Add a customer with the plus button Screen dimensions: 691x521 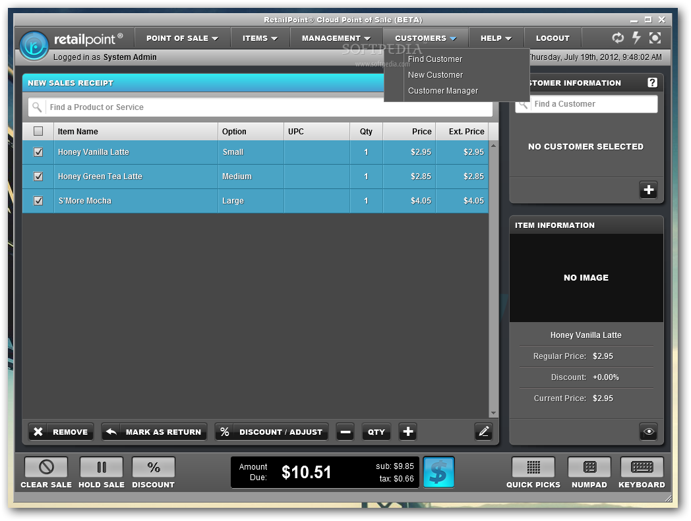(648, 190)
